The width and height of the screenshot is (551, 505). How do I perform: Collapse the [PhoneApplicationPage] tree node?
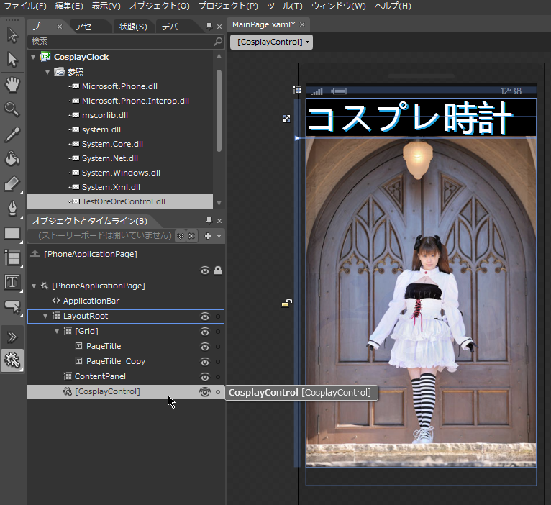click(34, 286)
